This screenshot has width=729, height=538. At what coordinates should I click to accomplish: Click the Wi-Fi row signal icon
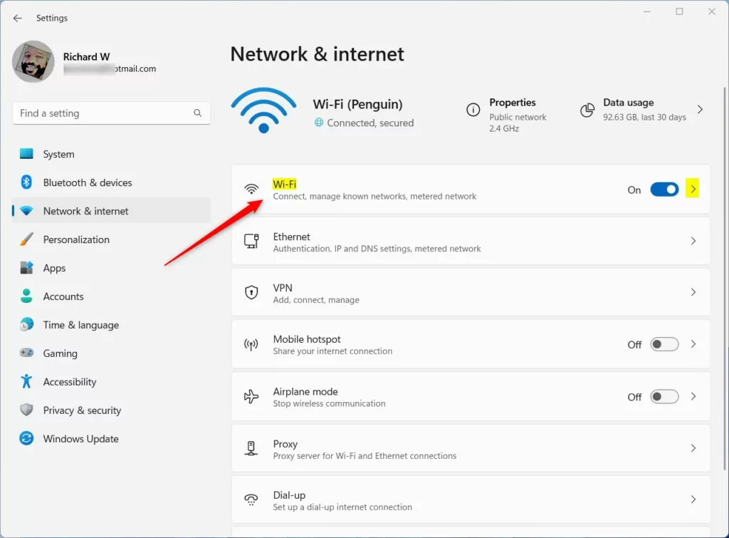point(251,189)
